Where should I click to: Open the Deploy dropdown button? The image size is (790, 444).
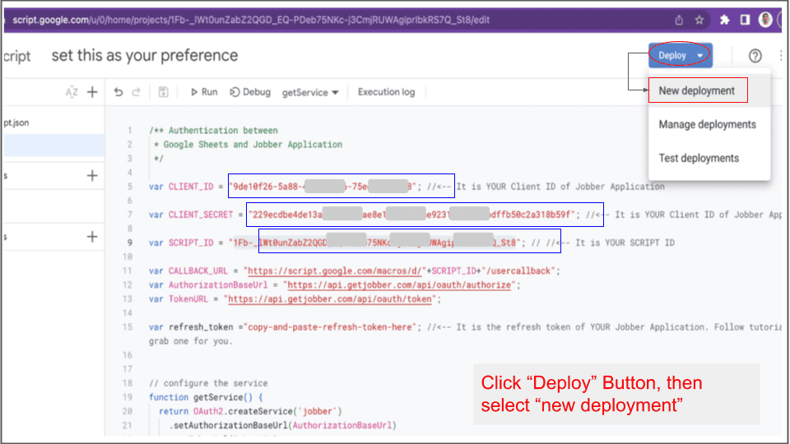pos(680,56)
